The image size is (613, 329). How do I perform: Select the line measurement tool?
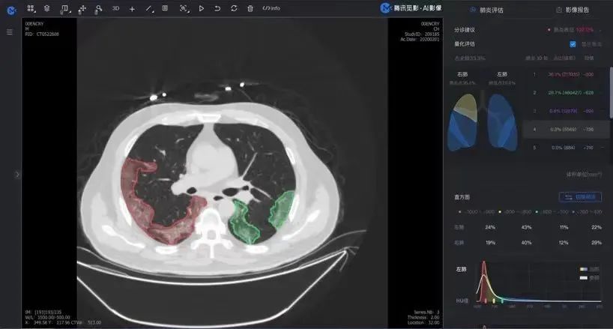coord(148,8)
